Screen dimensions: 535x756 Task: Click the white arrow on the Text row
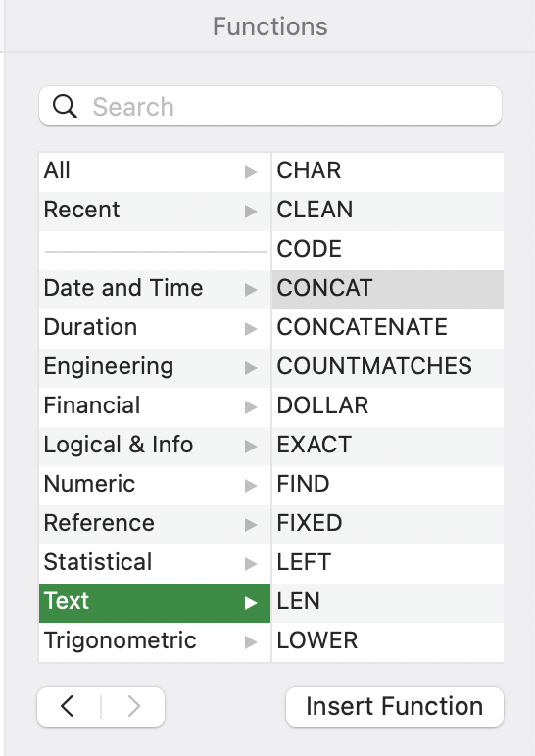tap(251, 602)
